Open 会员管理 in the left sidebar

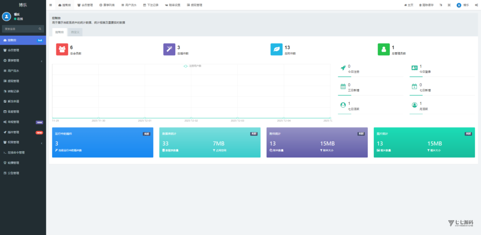click(23, 50)
